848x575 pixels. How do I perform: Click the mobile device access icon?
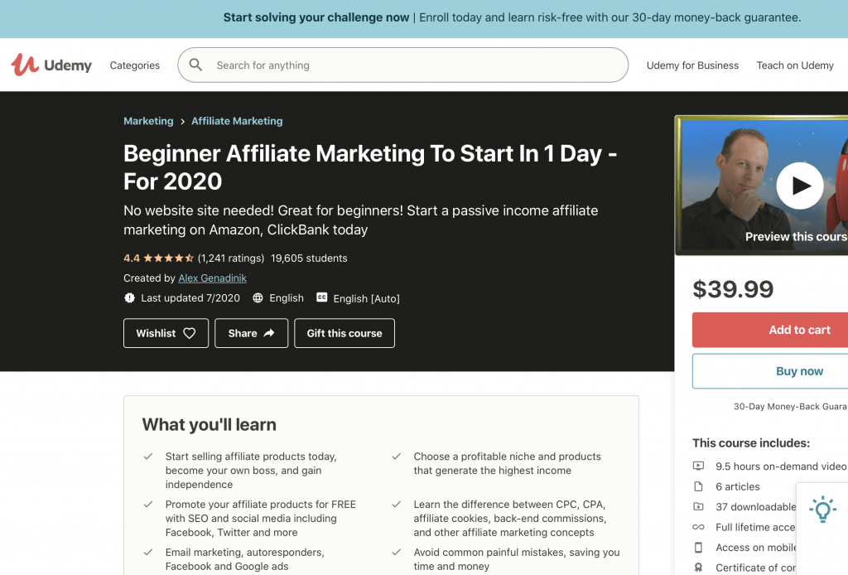pos(698,547)
